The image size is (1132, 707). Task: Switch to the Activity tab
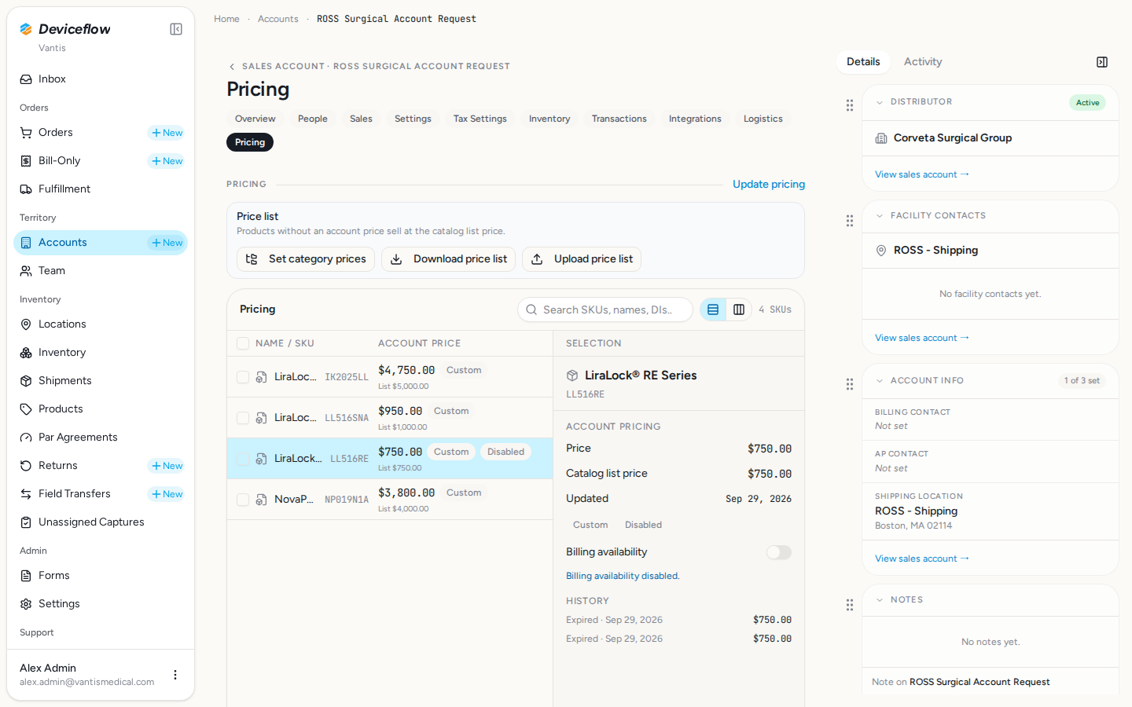923,62
